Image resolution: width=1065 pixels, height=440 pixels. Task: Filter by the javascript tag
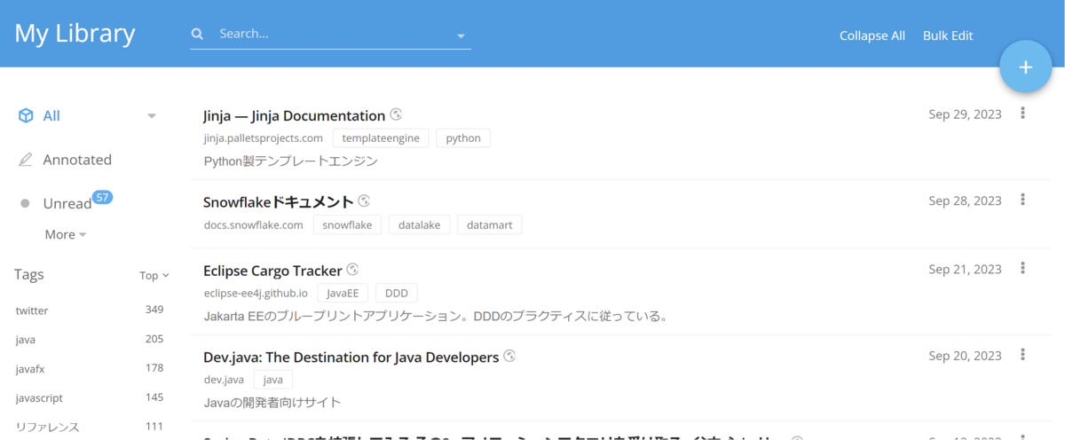coord(39,398)
